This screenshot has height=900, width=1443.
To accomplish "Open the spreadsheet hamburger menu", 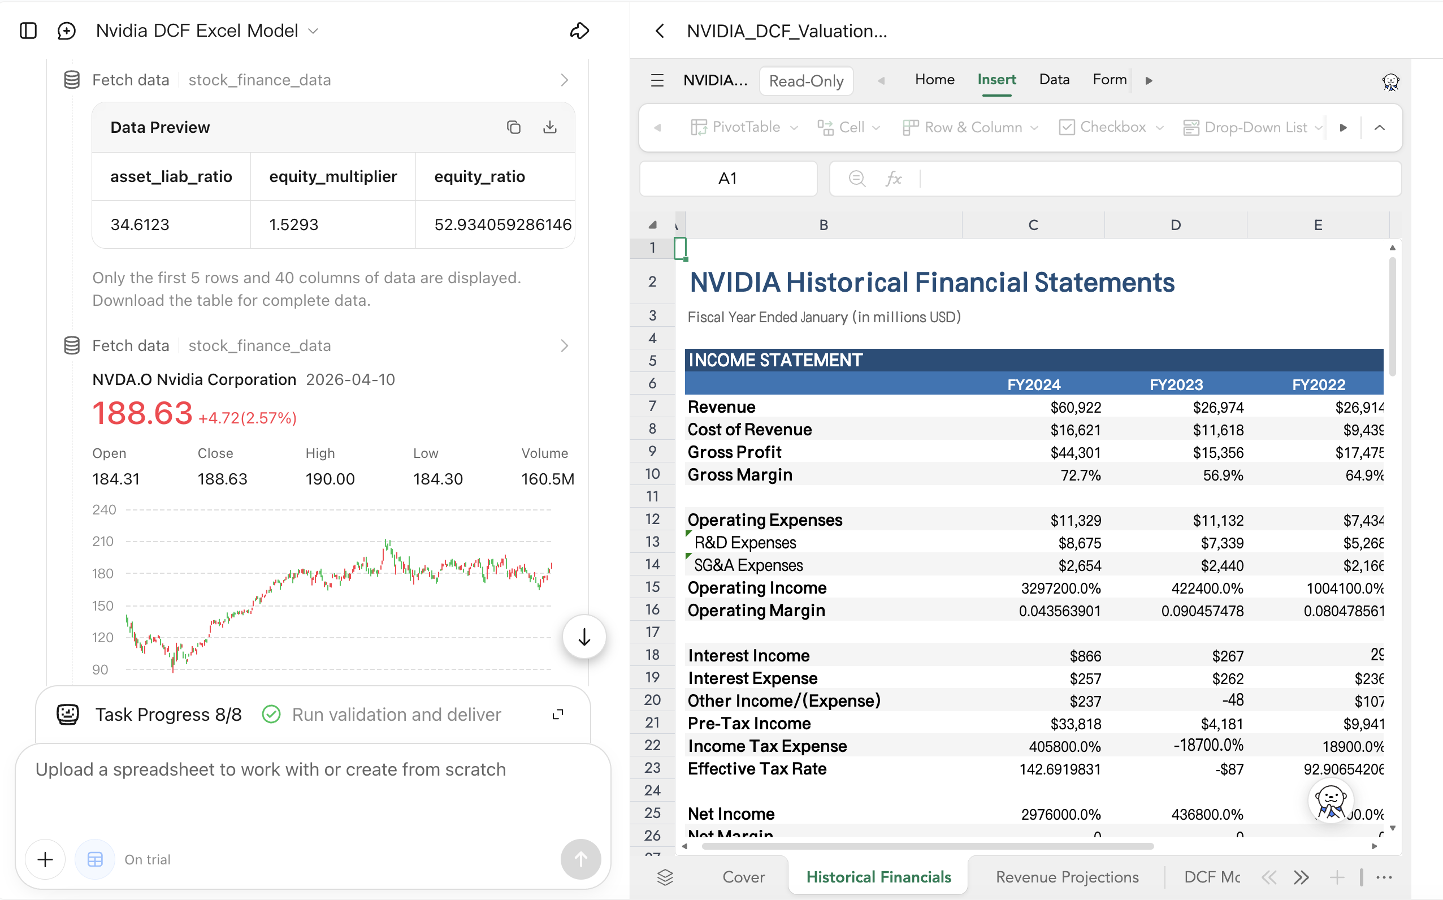I will (657, 80).
